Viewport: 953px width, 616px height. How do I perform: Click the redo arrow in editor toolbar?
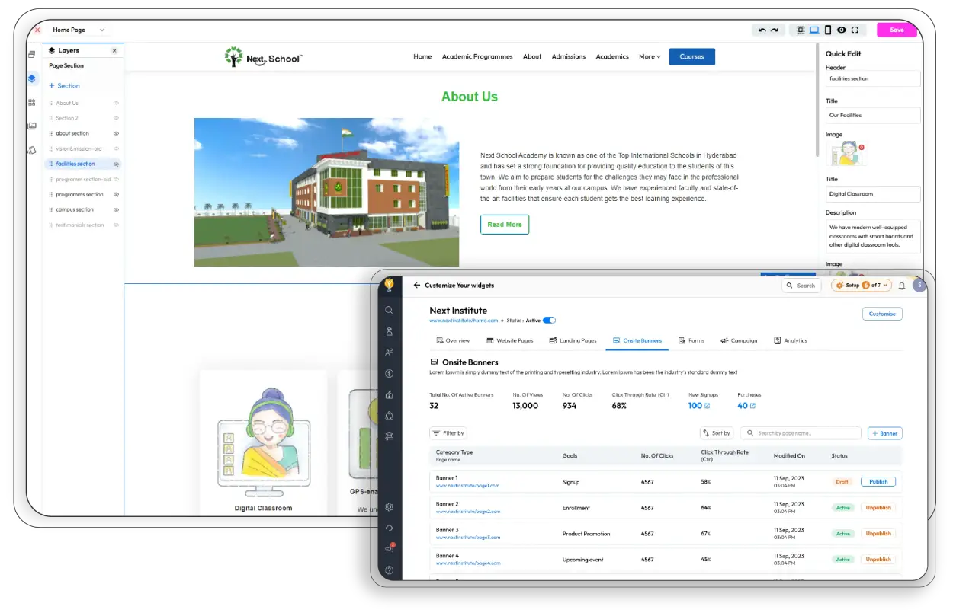tap(775, 30)
